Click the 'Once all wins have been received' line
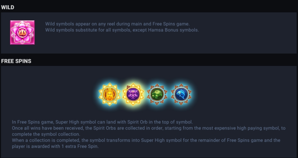This screenshot has width=298, height=158. pyautogui.click(x=148, y=128)
